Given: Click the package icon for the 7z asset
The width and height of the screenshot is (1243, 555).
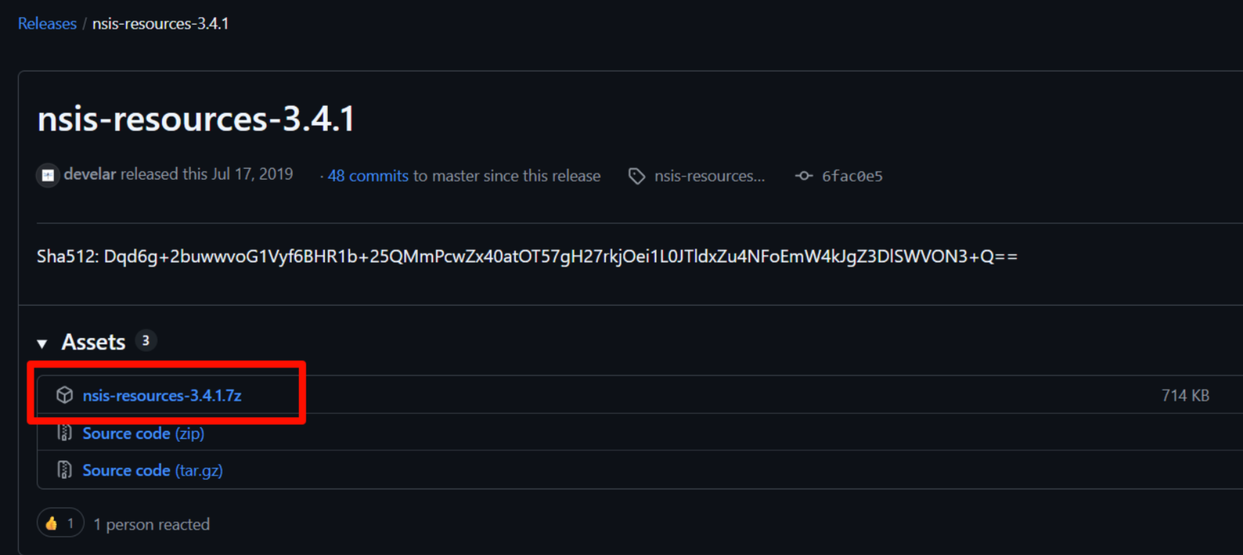Looking at the screenshot, I should point(65,395).
